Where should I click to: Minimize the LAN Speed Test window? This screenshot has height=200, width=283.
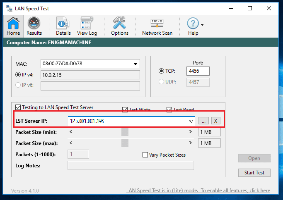click(231, 8)
